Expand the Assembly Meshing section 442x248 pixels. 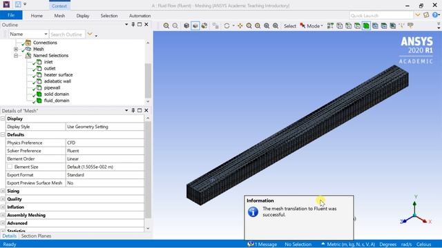[x=3, y=215]
